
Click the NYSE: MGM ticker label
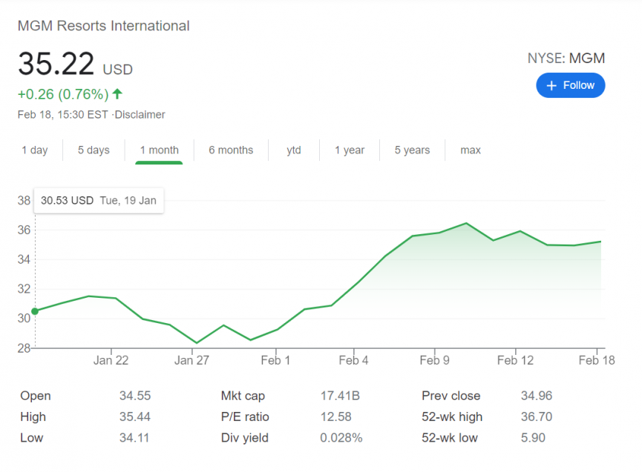566,58
